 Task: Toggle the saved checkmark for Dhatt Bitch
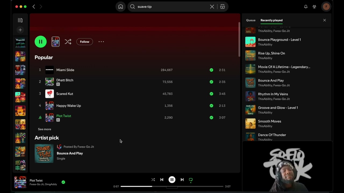pyautogui.click(x=212, y=82)
